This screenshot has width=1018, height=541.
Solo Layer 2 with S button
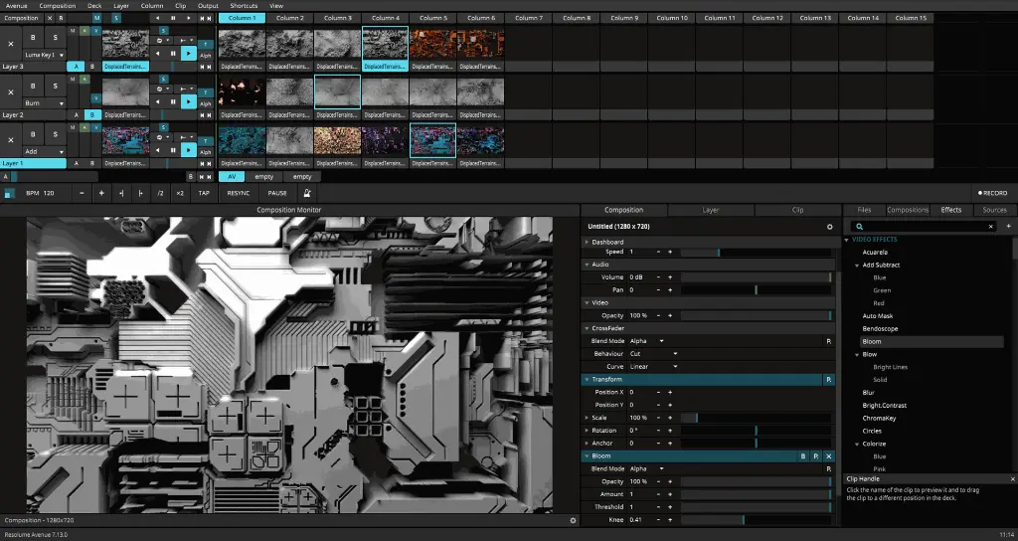tap(55, 87)
